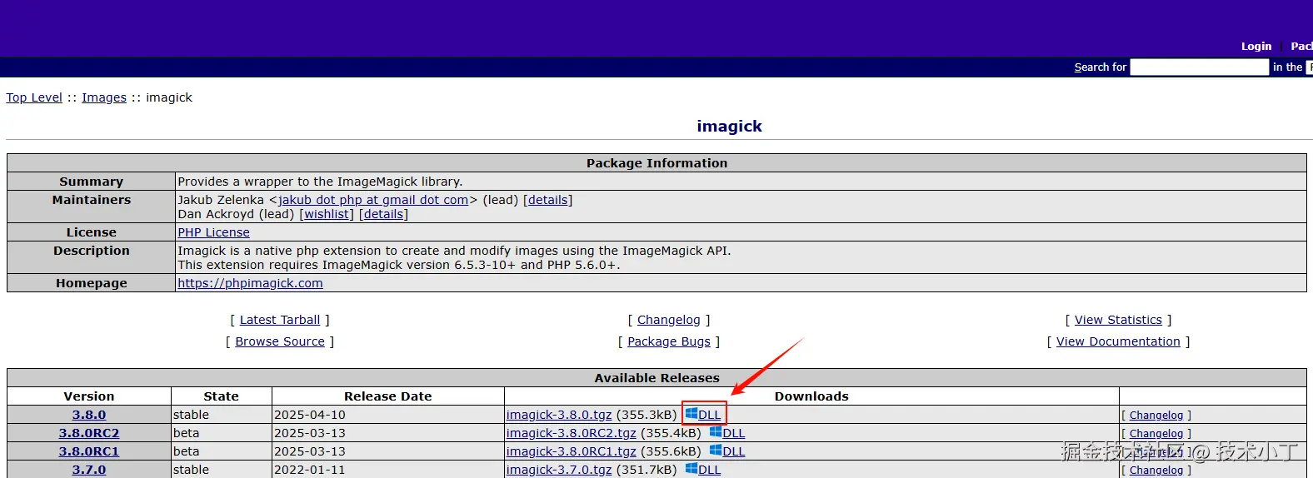The width and height of the screenshot is (1313, 478).
Task: Download imagick-3.7.0.tgz
Action: click(559, 470)
